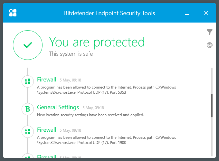The width and height of the screenshot is (219, 161).
Task: Open the modules grid icon in title bar
Action: 13,13
